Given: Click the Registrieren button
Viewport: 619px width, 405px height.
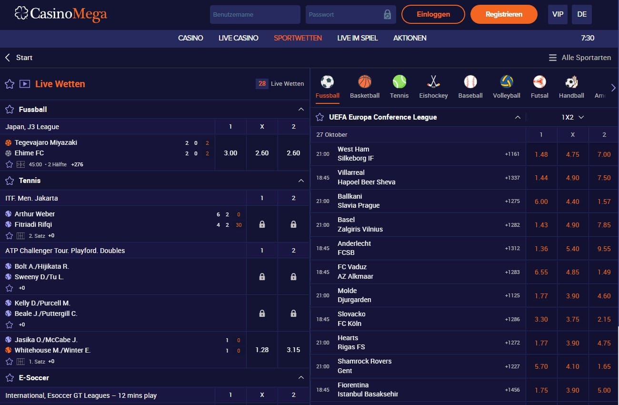Looking at the screenshot, I should tap(504, 14).
